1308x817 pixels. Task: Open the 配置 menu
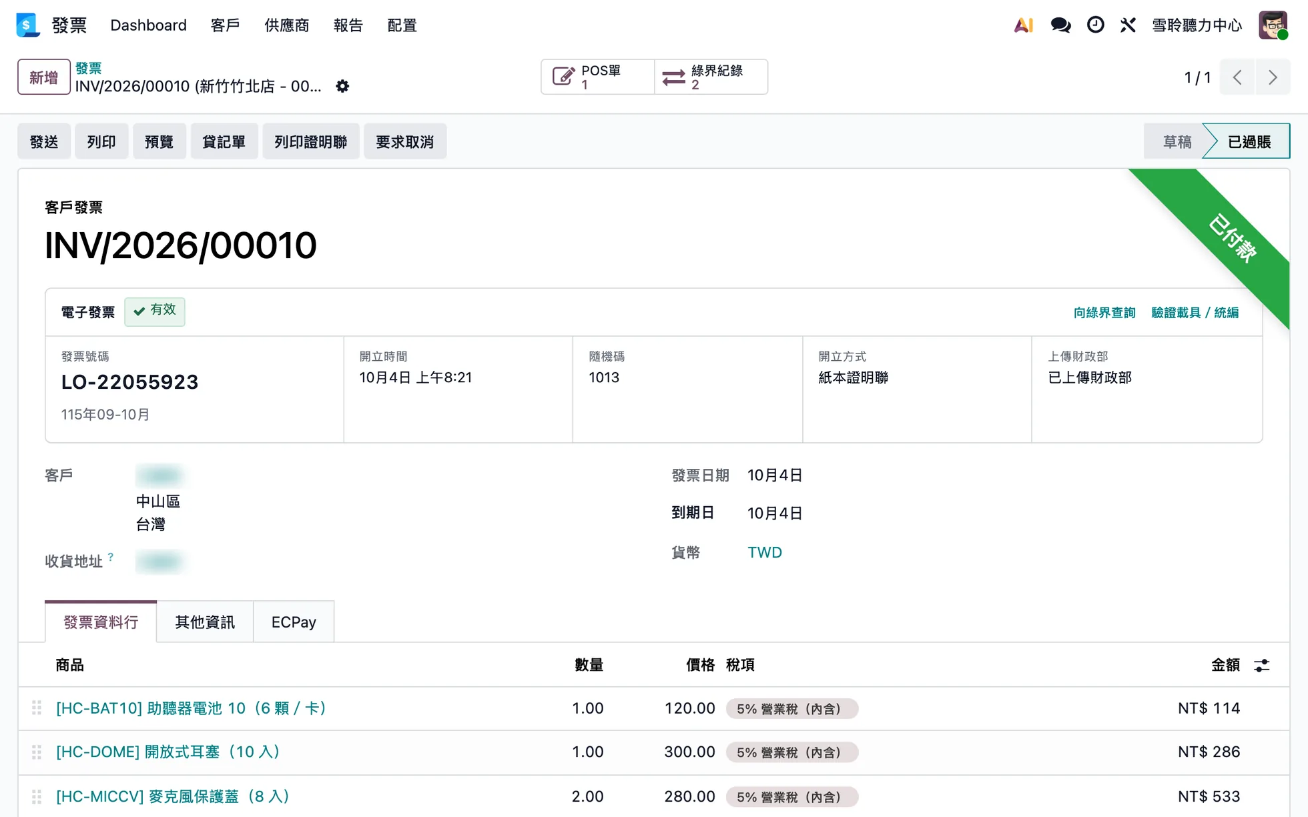click(402, 25)
